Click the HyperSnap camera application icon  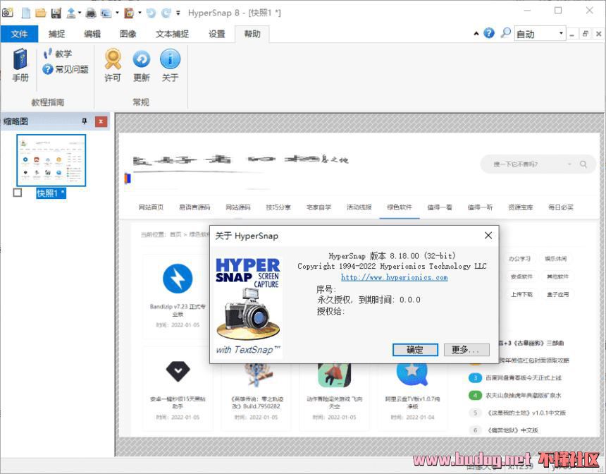(x=7, y=13)
